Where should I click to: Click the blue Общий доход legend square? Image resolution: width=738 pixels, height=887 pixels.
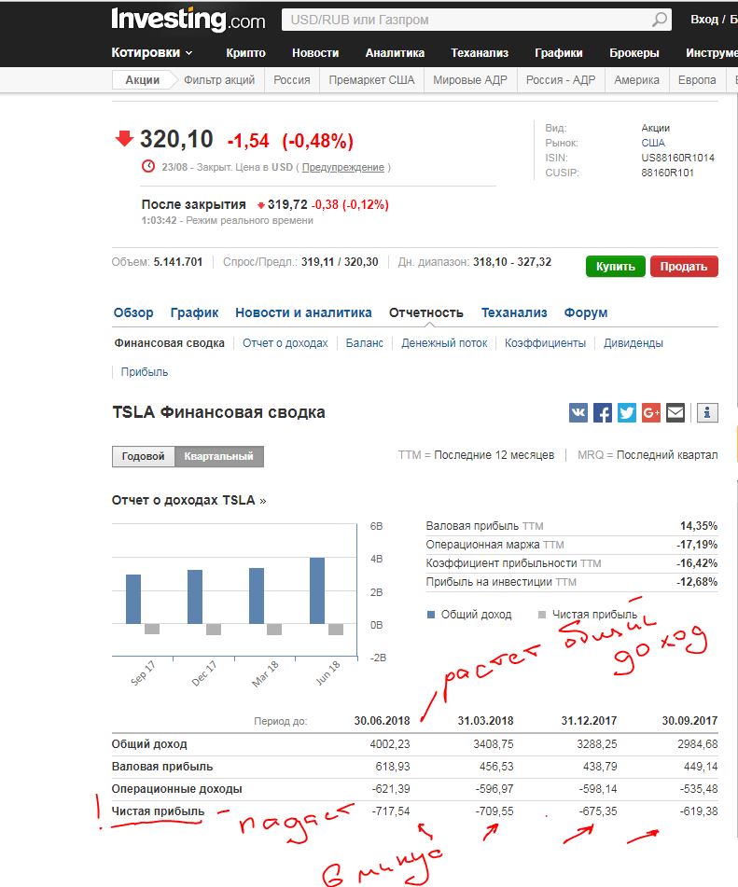431,615
